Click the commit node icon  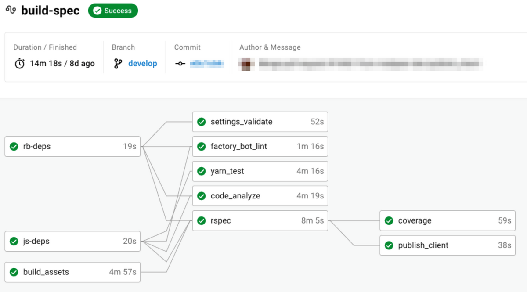point(180,64)
